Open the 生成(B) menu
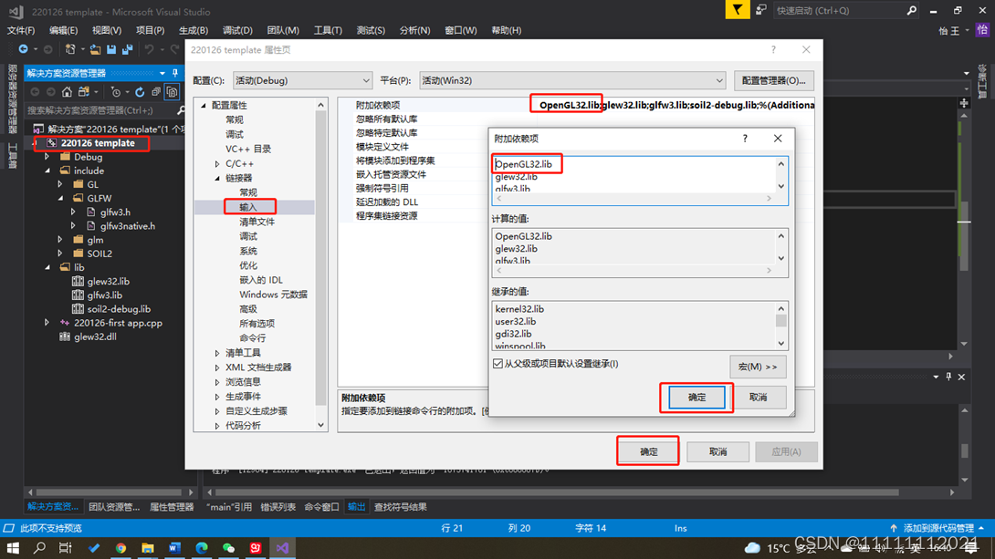This screenshot has width=995, height=559. click(193, 30)
